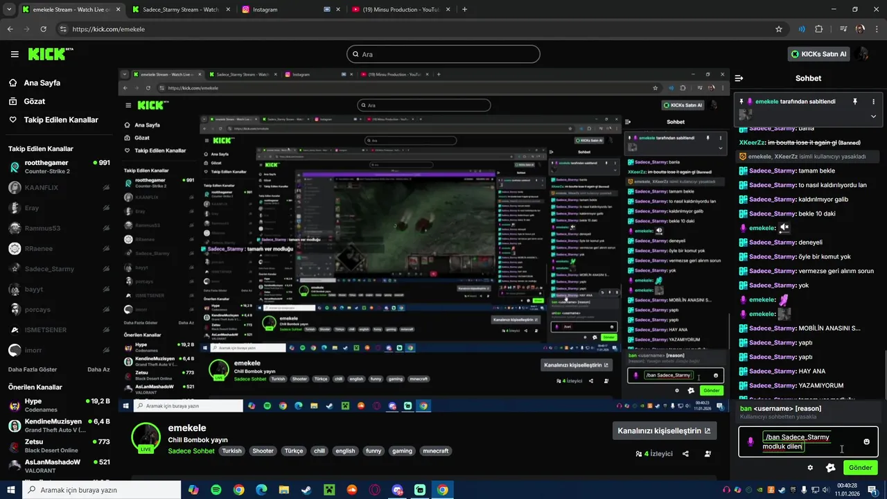Click the chat message input box

(808, 442)
